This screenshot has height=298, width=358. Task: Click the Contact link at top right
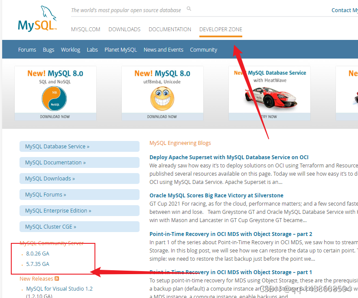345,10
